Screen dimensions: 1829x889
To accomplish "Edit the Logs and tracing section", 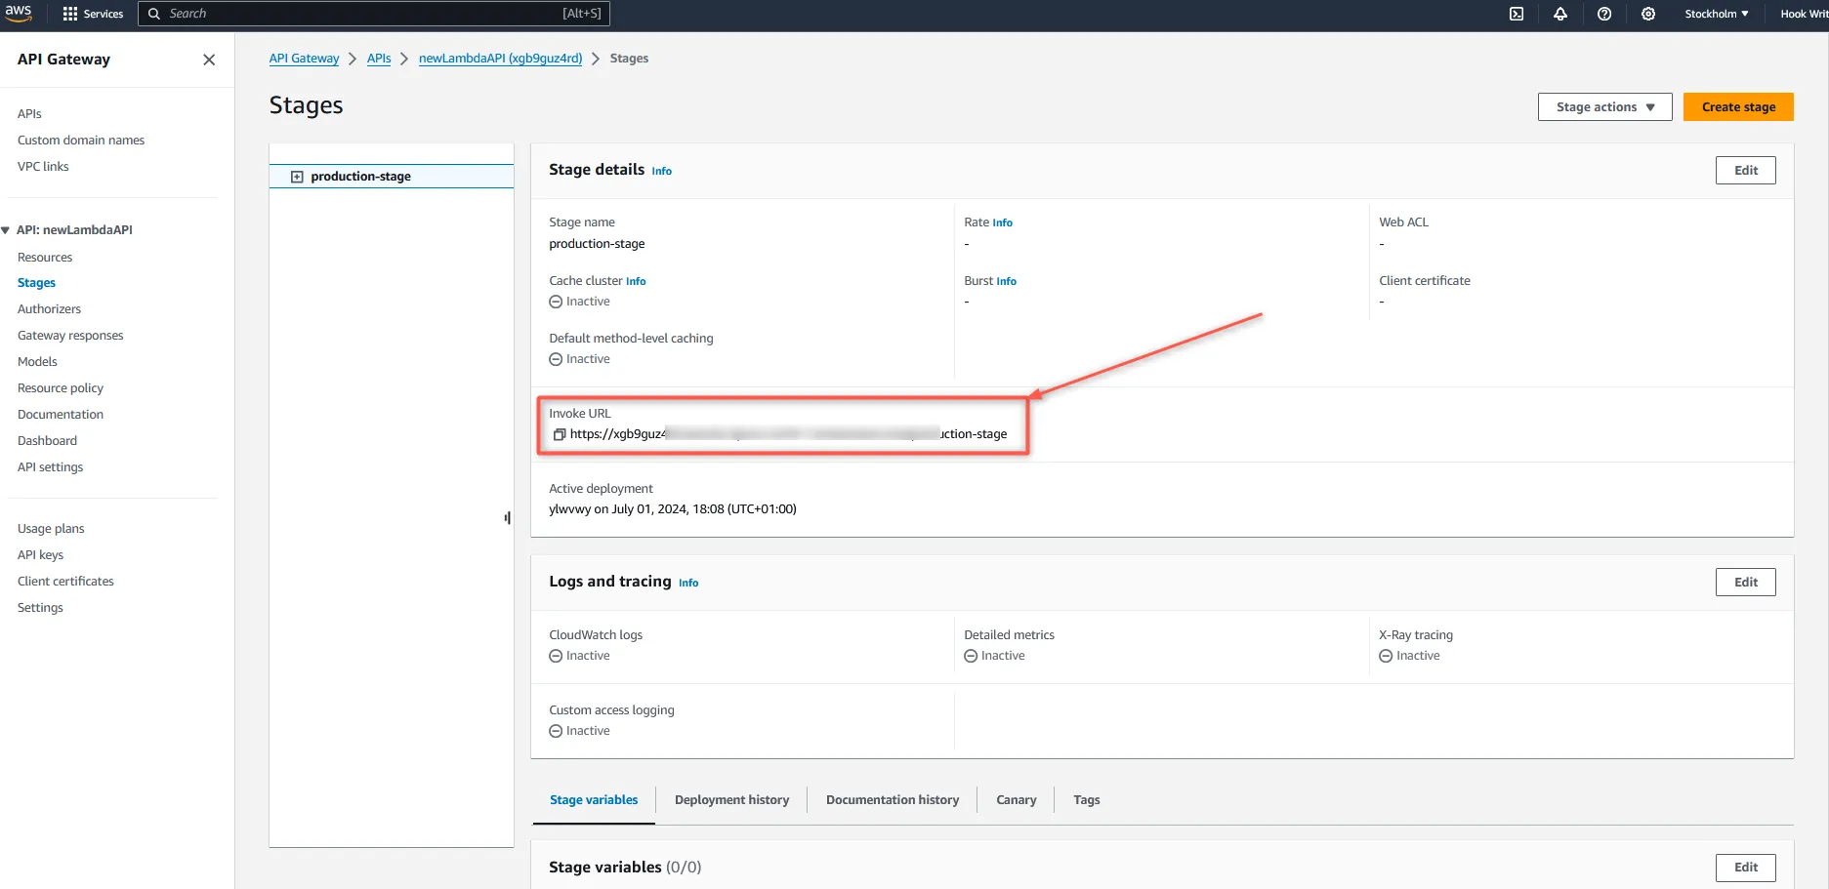I will 1746,583.
